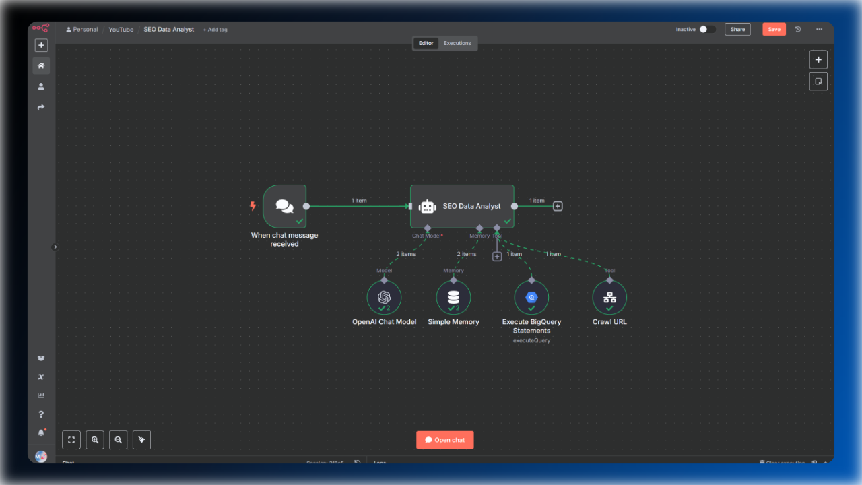This screenshot has width=862, height=485.
Task: Toggle the Inactive workflow switch
Action: point(707,30)
